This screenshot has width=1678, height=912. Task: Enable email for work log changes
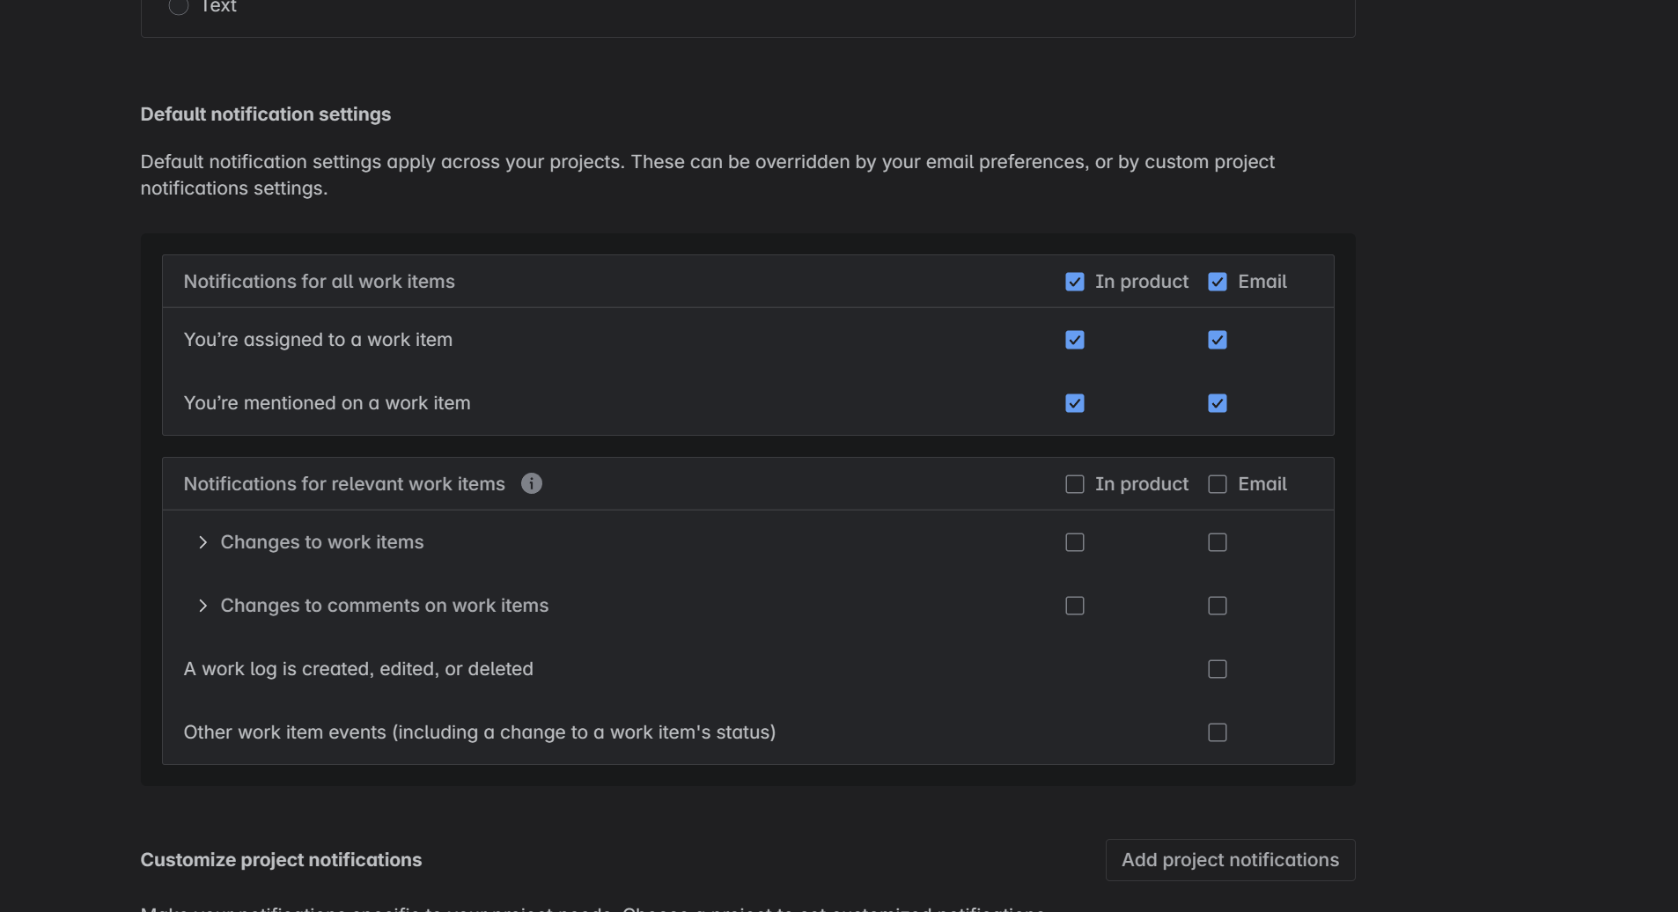(1218, 669)
